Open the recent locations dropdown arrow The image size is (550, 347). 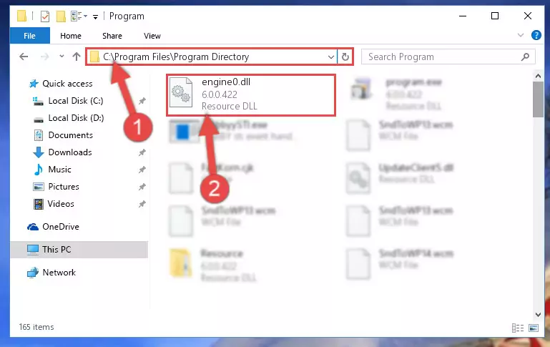click(x=62, y=56)
